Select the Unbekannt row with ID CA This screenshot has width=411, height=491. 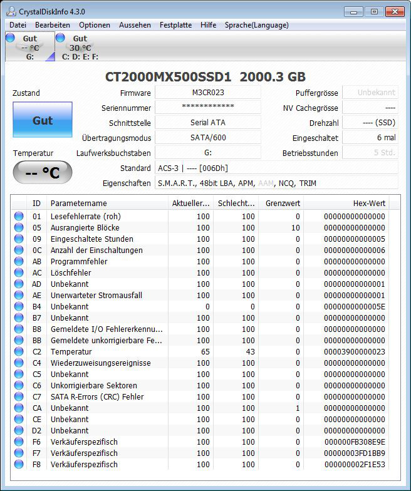pyautogui.click(x=200, y=408)
